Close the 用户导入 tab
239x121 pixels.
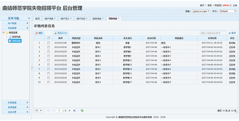[x=71, y=18]
